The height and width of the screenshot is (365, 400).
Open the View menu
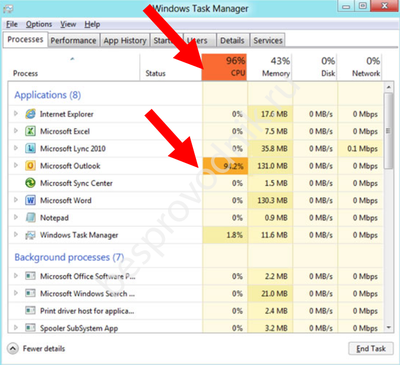(68, 24)
